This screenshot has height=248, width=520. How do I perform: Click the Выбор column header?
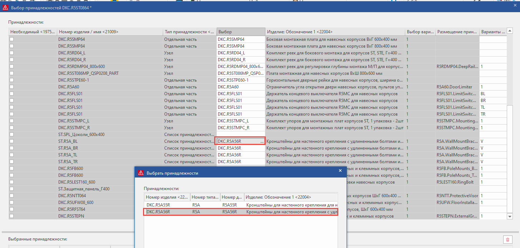click(x=241, y=32)
